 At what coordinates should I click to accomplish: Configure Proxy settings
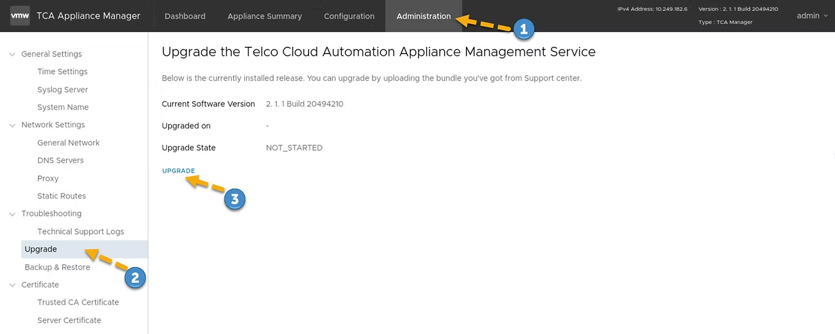(x=48, y=178)
